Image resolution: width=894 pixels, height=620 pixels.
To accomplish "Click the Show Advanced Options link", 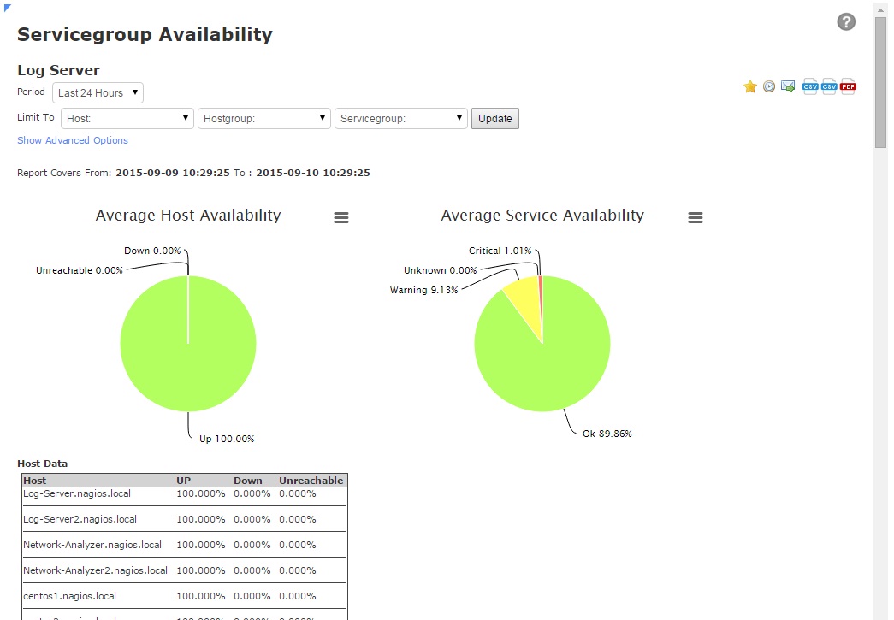I will point(73,140).
